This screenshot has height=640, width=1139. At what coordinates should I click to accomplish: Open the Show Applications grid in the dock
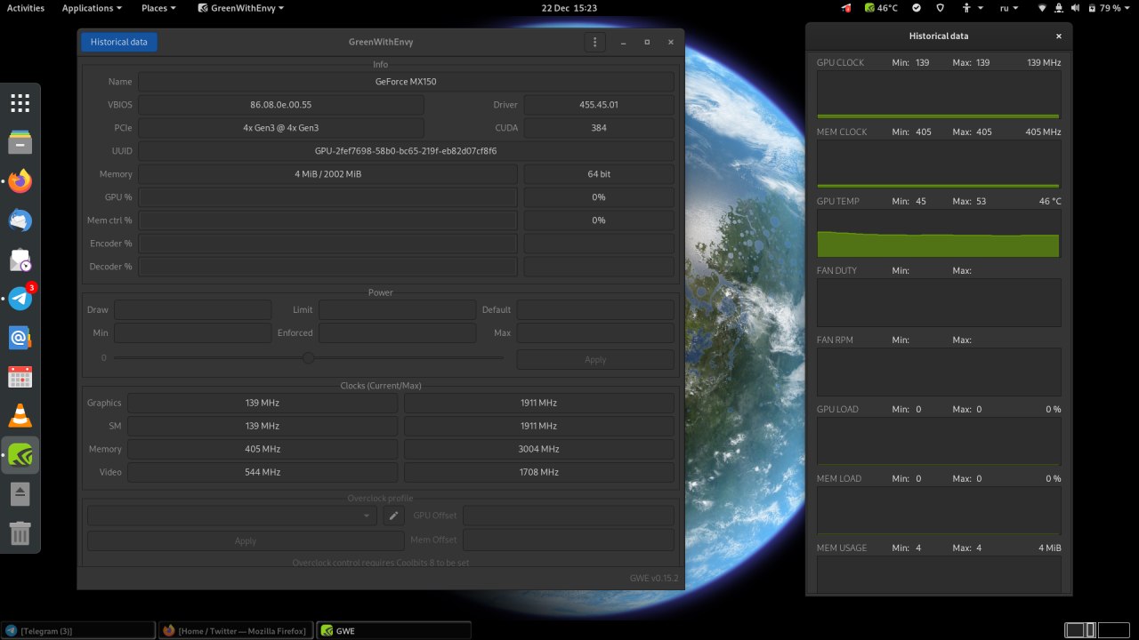[20, 103]
